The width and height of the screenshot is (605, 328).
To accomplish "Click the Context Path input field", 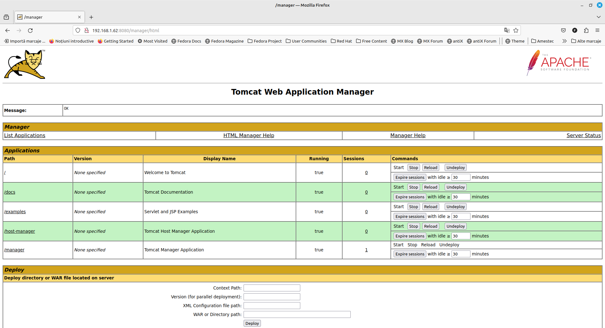I will point(272,288).
